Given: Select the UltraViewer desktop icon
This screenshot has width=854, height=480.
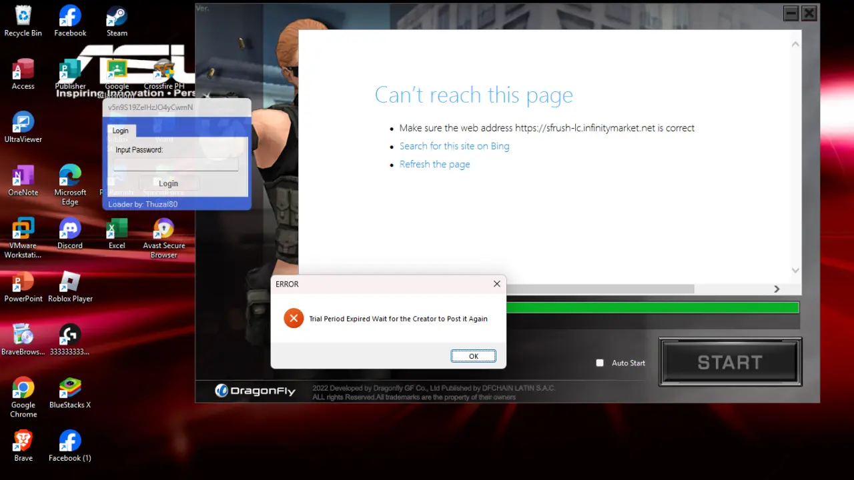Looking at the screenshot, I should (23, 128).
